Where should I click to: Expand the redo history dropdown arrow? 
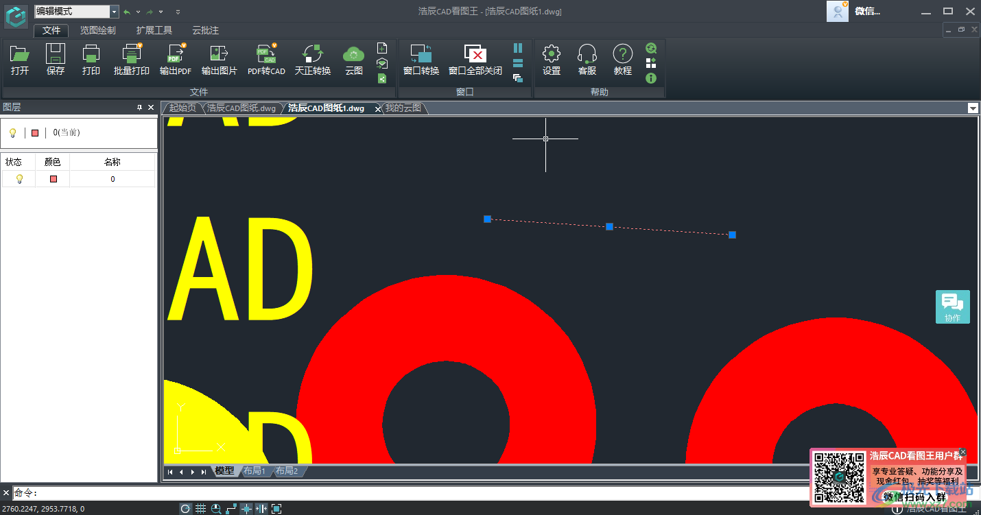[161, 12]
